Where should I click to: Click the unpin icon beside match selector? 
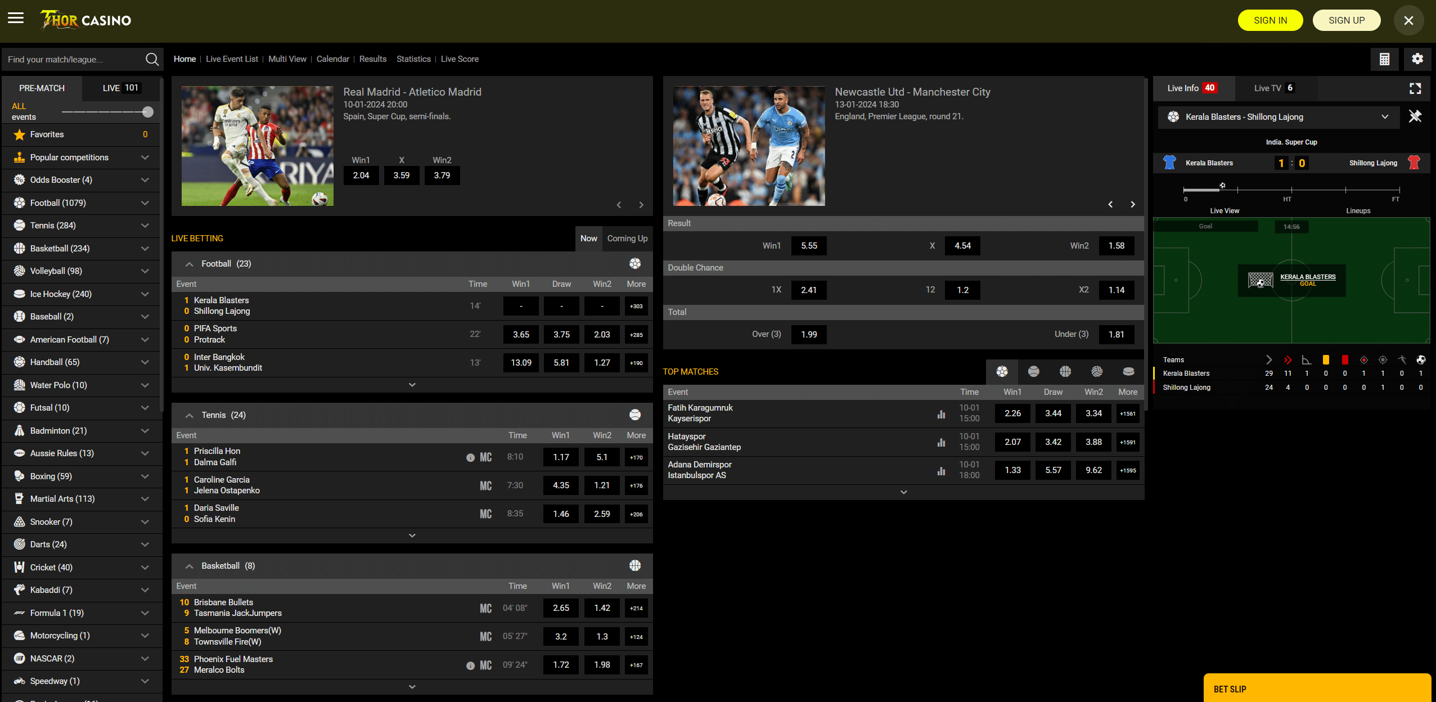pyautogui.click(x=1415, y=116)
